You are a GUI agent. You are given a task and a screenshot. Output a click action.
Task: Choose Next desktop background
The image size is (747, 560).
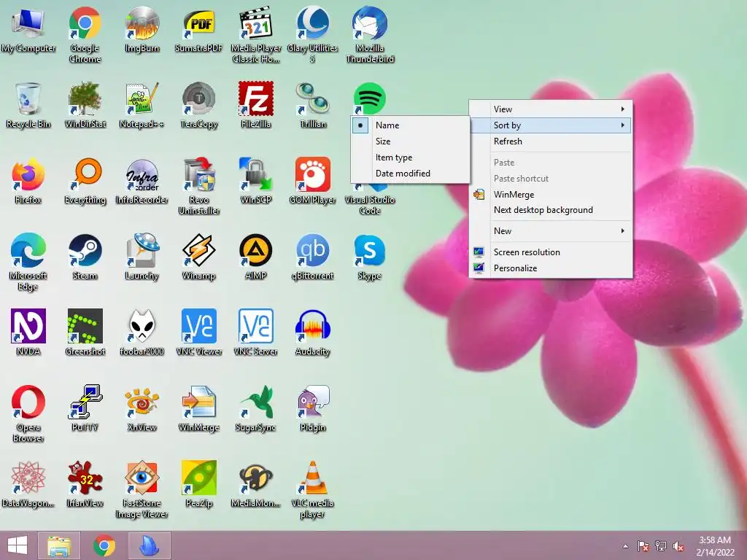pyautogui.click(x=551, y=210)
